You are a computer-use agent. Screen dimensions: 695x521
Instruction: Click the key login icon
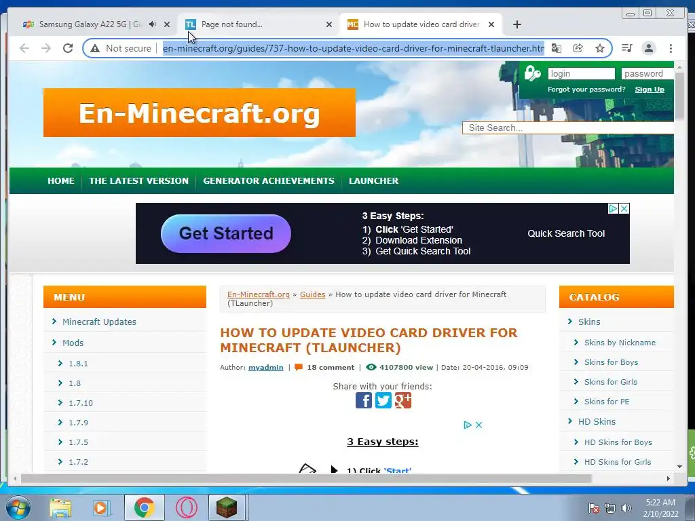click(x=532, y=73)
